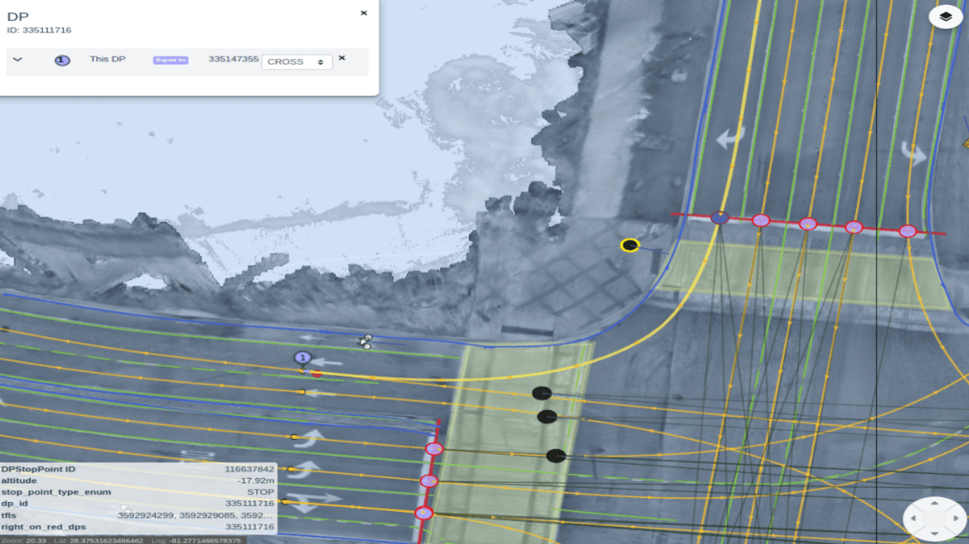Click the This DP label

coord(107,60)
